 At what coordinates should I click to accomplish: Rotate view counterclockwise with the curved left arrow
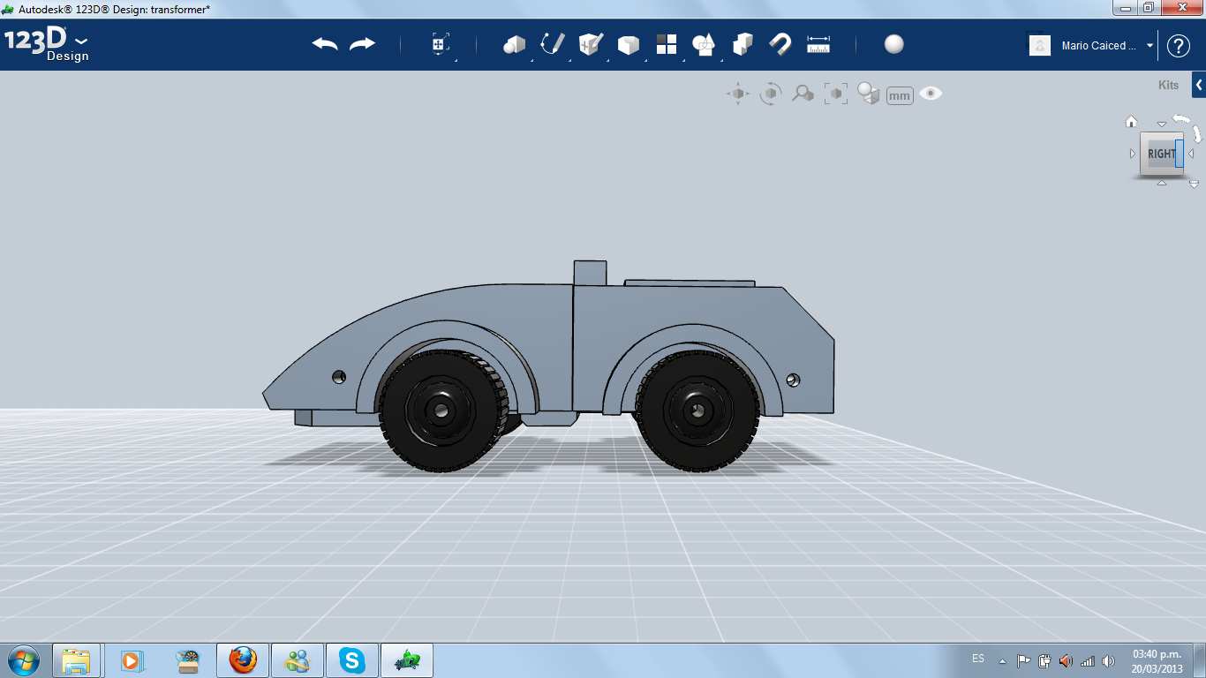coord(1181,118)
